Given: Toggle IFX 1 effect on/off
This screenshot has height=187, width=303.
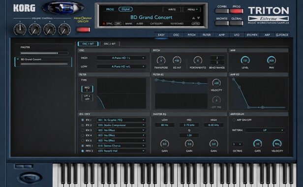Looking at the screenshot, I should point(83,120).
